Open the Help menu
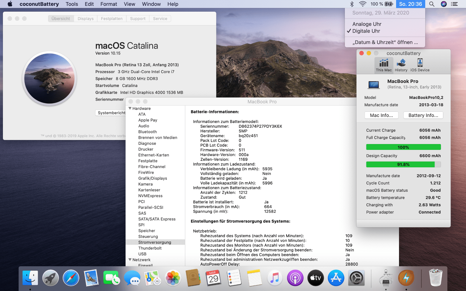Image resolution: width=466 pixels, height=291 pixels. (173, 4)
